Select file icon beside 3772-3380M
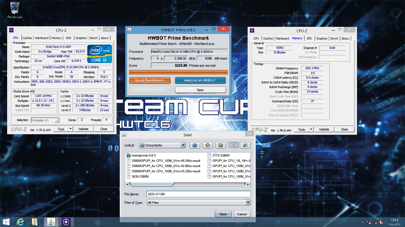 209,155
